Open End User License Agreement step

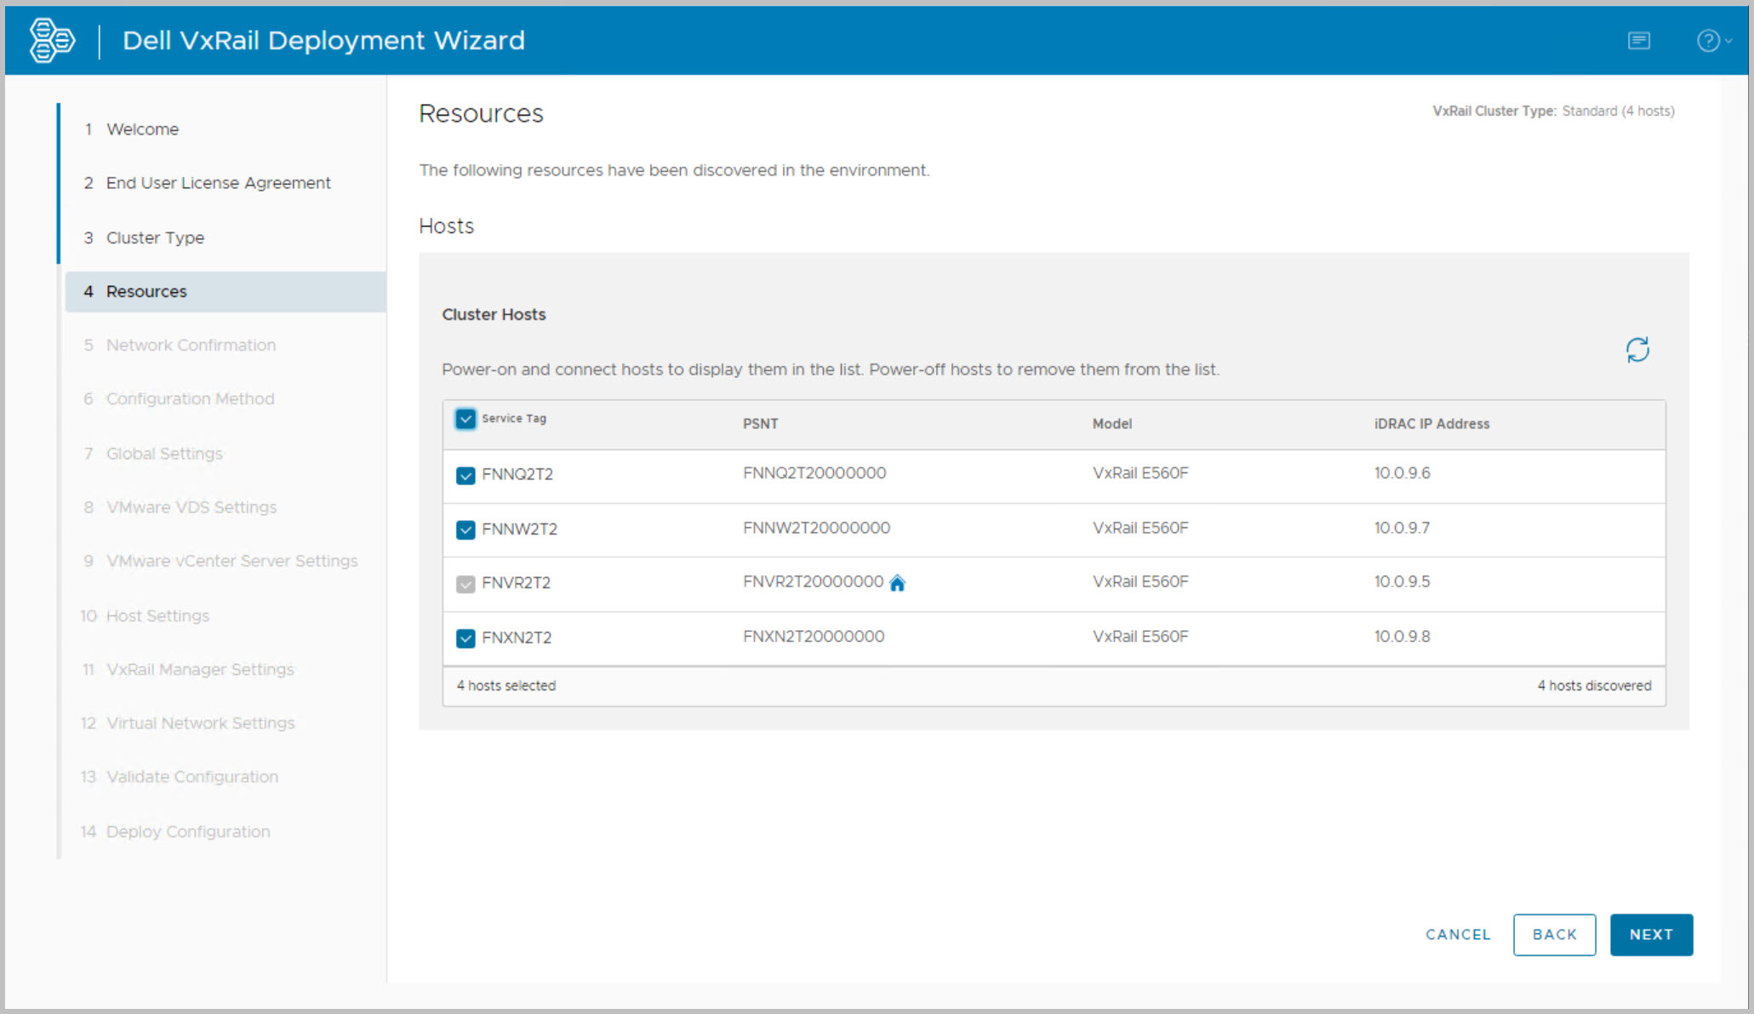tap(218, 183)
